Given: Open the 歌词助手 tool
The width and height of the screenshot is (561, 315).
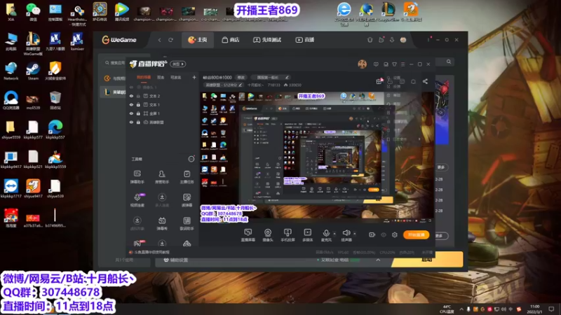Looking at the screenshot, I should click(187, 223).
